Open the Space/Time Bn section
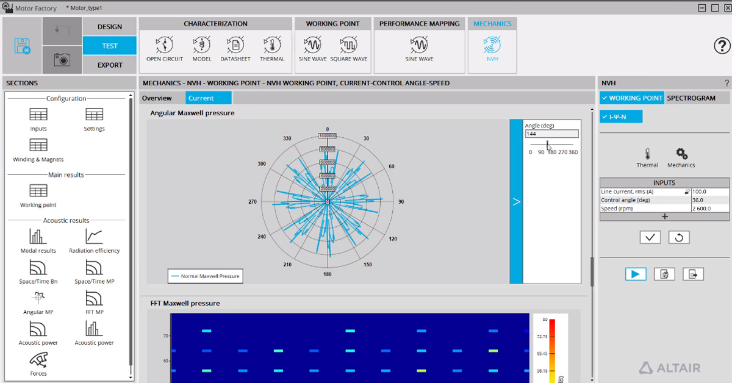Viewport: 732px width, 383px height. tap(38, 272)
